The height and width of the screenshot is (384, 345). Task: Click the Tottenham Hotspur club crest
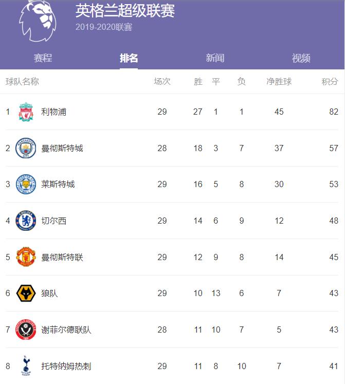tap(26, 366)
